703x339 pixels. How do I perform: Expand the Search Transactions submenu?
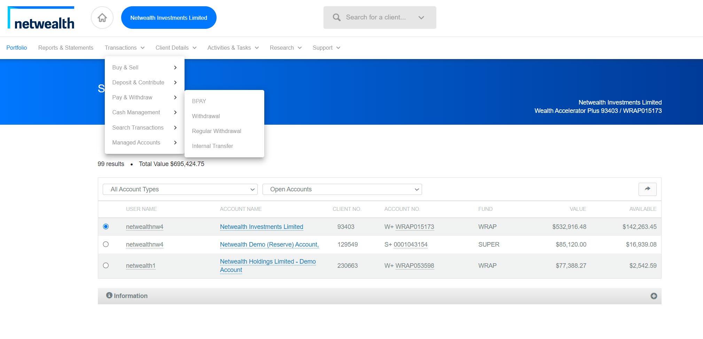tap(144, 127)
